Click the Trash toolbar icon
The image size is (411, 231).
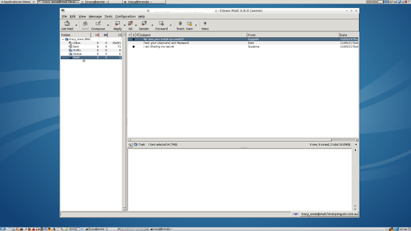click(x=180, y=24)
